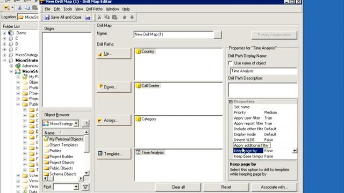Expand the F node in Folder List

[x=4, y=49]
